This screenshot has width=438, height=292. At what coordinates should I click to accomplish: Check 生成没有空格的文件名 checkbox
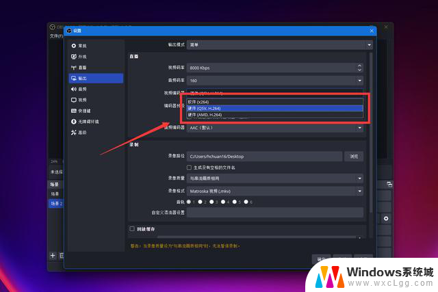[x=189, y=168]
